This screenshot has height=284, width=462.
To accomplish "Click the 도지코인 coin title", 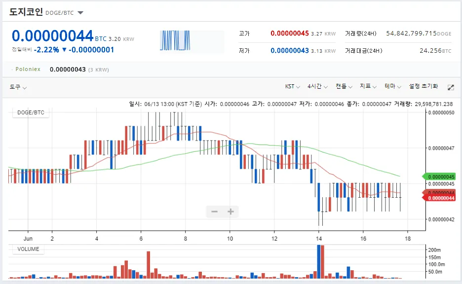I will (26, 12).
